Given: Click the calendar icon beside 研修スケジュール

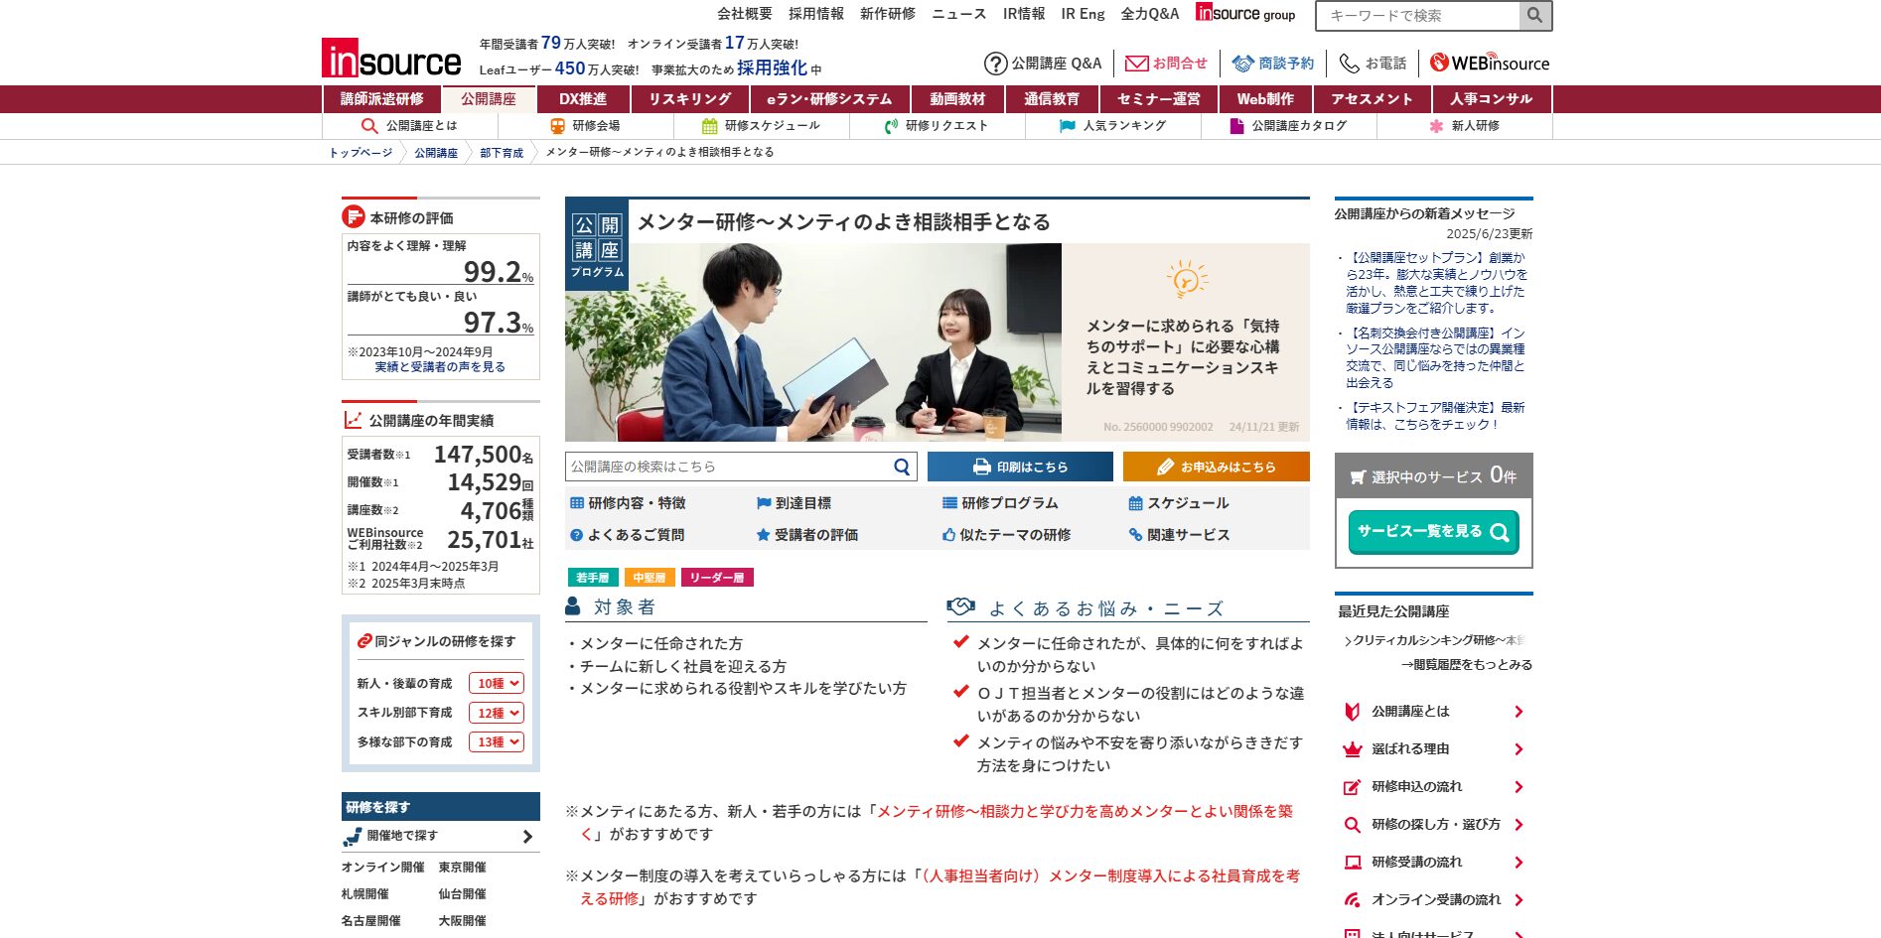Looking at the screenshot, I should click(709, 126).
